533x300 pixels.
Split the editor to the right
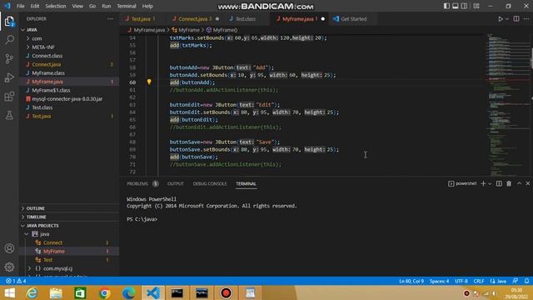pyautogui.click(x=516, y=19)
